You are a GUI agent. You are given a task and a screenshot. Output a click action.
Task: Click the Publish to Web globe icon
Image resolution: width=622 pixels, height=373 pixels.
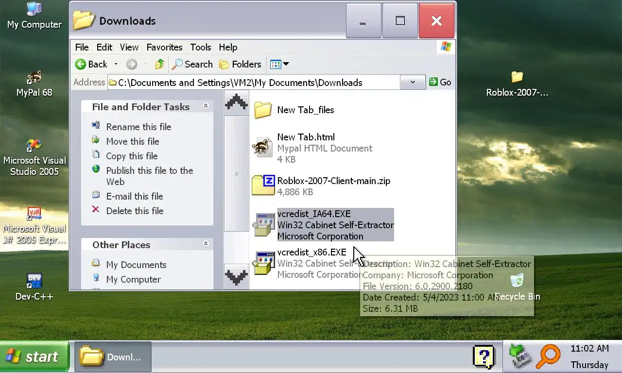96,170
